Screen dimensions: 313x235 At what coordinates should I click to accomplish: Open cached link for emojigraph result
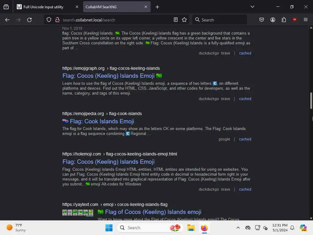click(x=245, y=99)
